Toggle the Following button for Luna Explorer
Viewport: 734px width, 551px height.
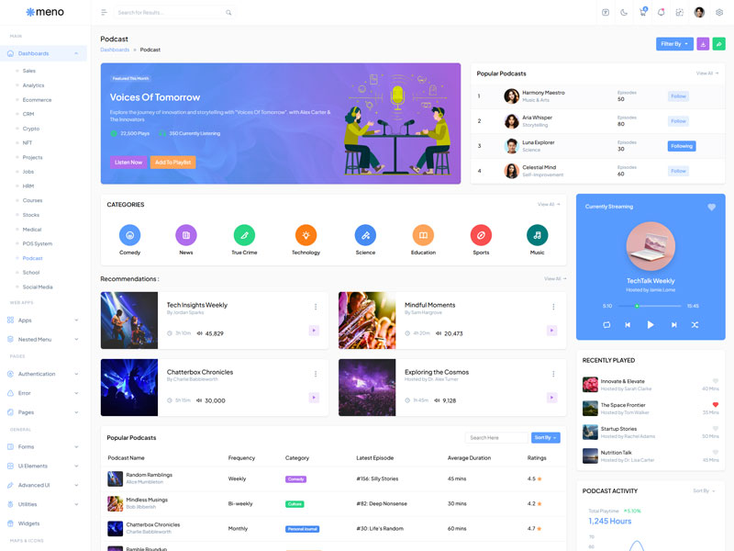tap(681, 146)
